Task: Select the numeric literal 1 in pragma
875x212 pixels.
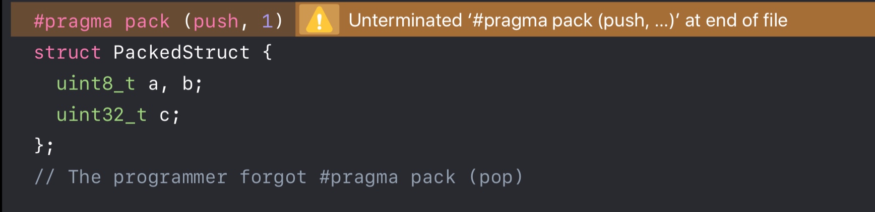Action: coord(267,21)
